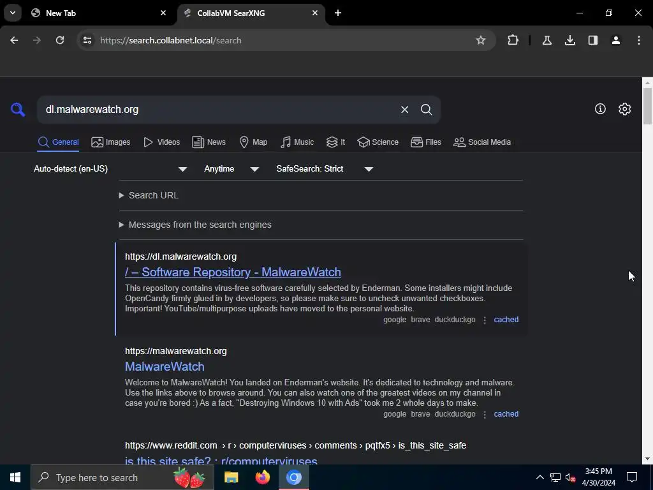The width and height of the screenshot is (653, 490).
Task: Click the reddit.com computerviruses result URL
Action: pyautogui.click(x=295, y=445)
